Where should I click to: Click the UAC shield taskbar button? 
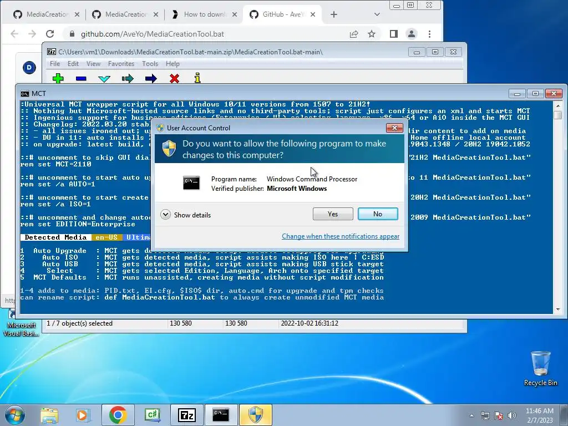[255, 415]
